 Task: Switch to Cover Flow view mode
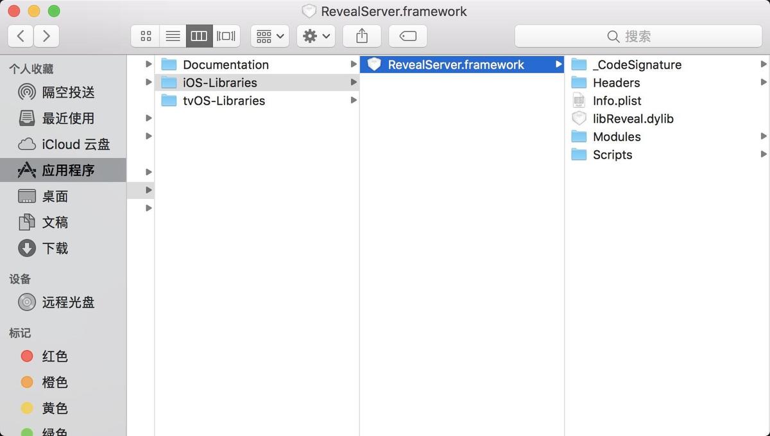pos(226,37)
